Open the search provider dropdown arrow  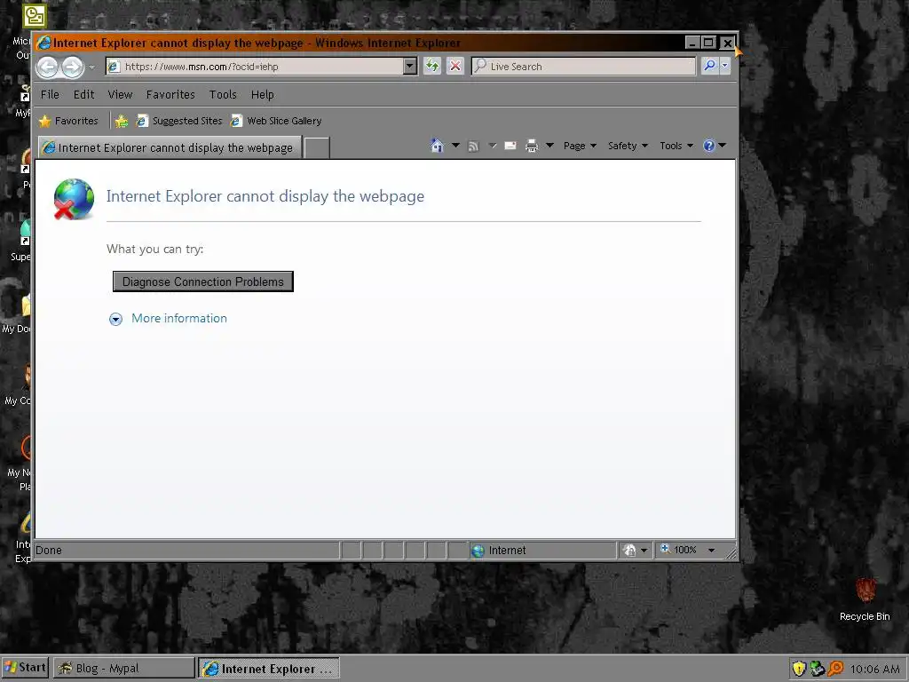click(x=724, y=66)
